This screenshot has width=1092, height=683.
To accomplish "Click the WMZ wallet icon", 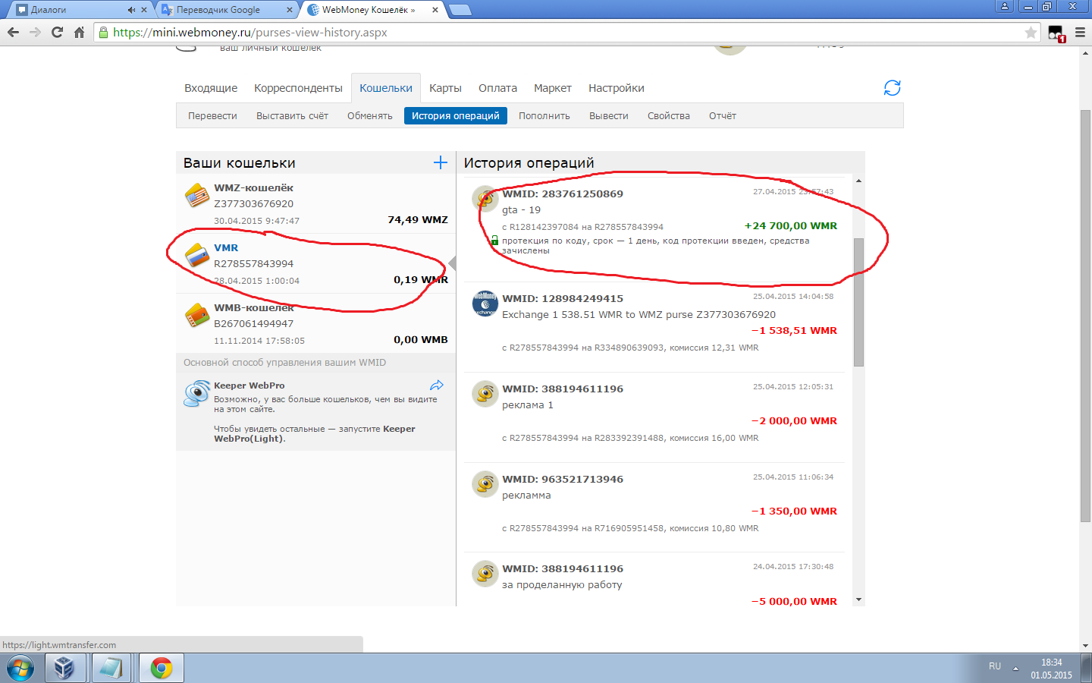I will (x=197, y=196).
